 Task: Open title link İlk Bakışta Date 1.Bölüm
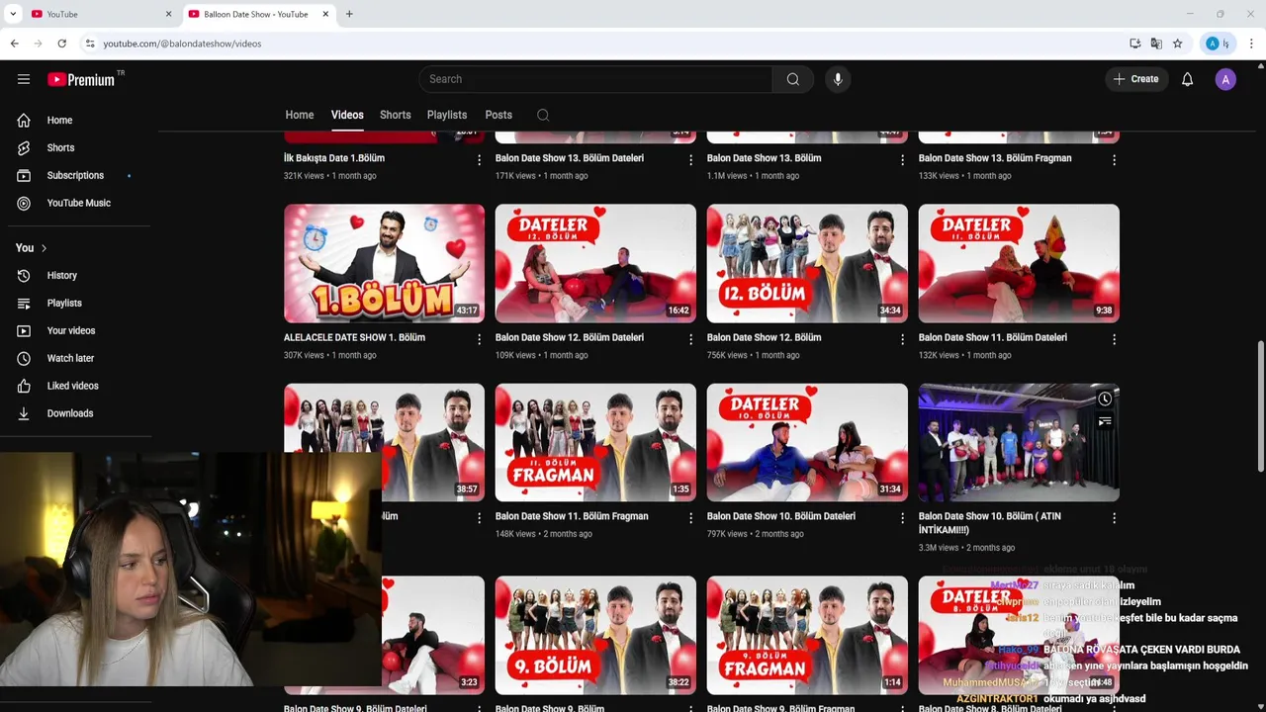tap(334, 158)
